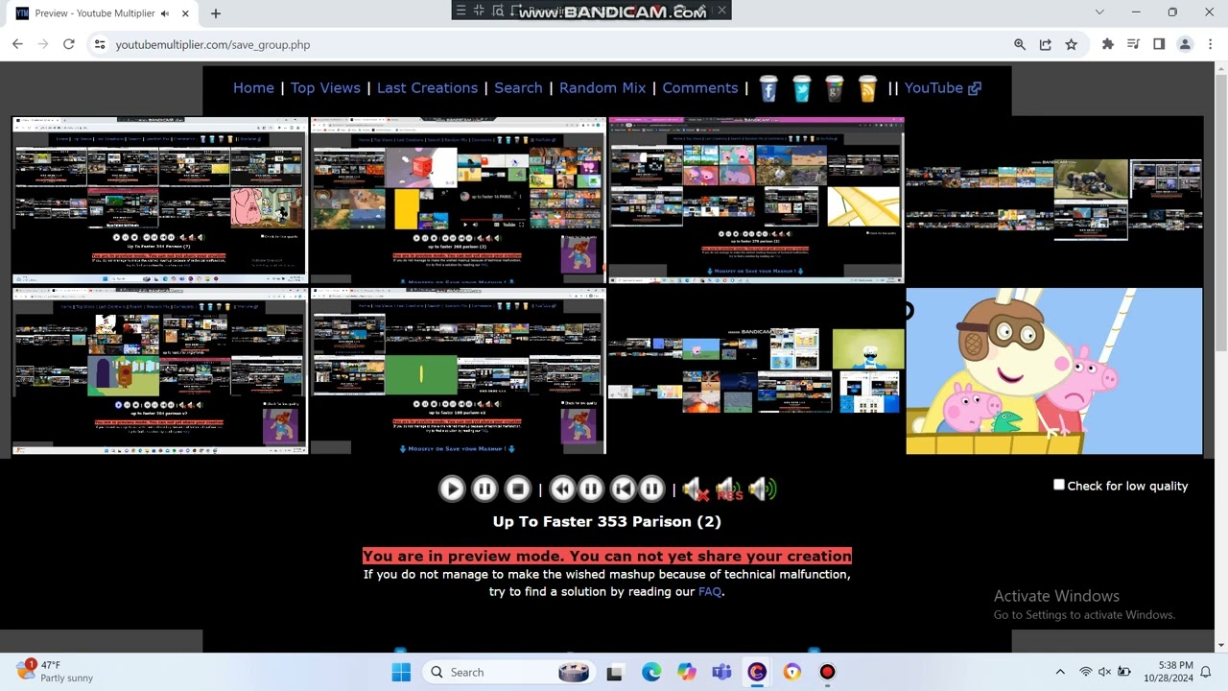Play all videos in the mashup
1228x691 pixels.
pyautogui.click(x=451, y=489)
